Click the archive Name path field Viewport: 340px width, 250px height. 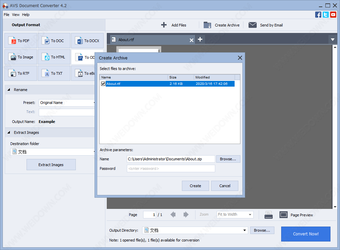[x=171, y=159]
